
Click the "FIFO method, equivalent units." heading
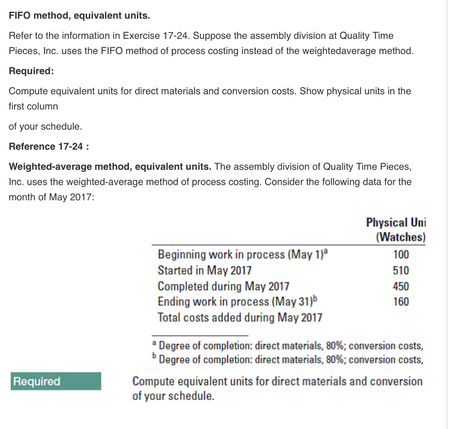80,16
